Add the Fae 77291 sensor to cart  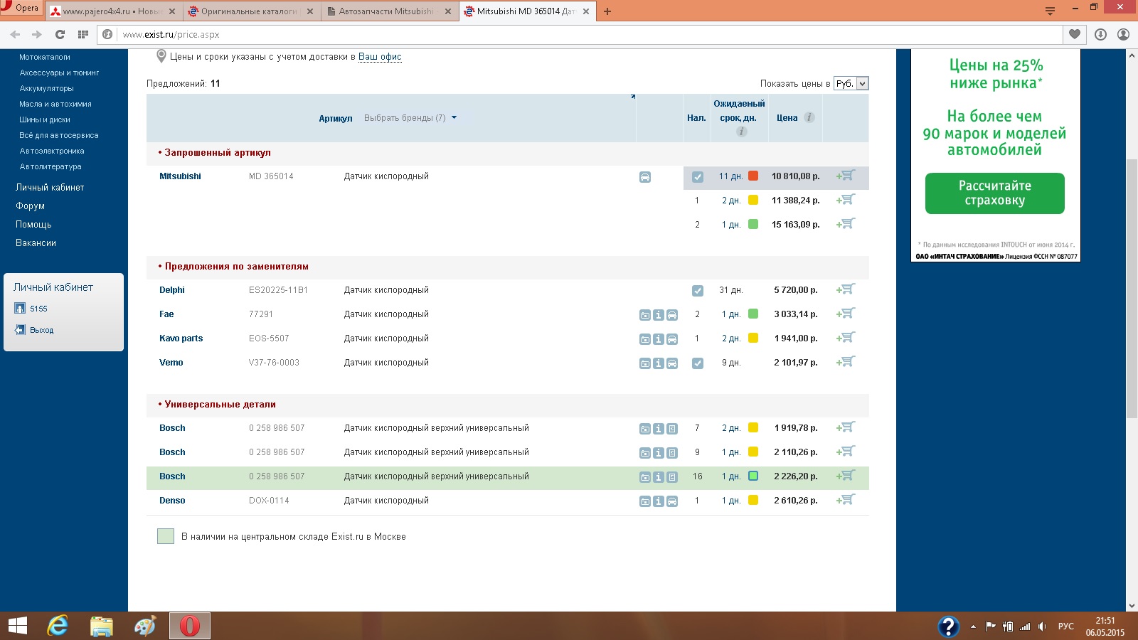(846, 314)
